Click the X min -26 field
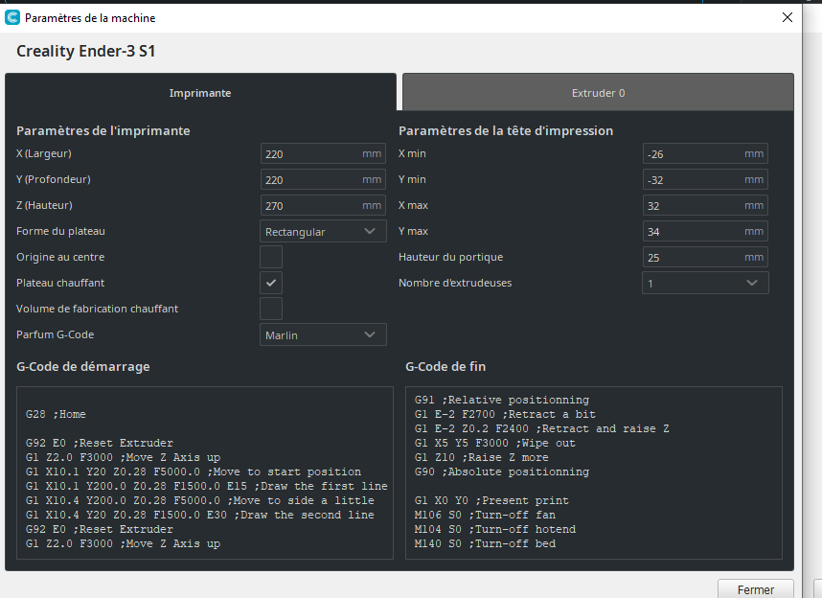 click(x=706, y=153)
